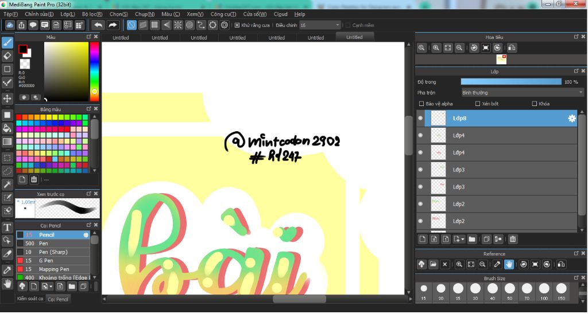Click the Navigator thumbnail preview
The width and height of the screenshot is (588, 314).
tap(501, 59)
